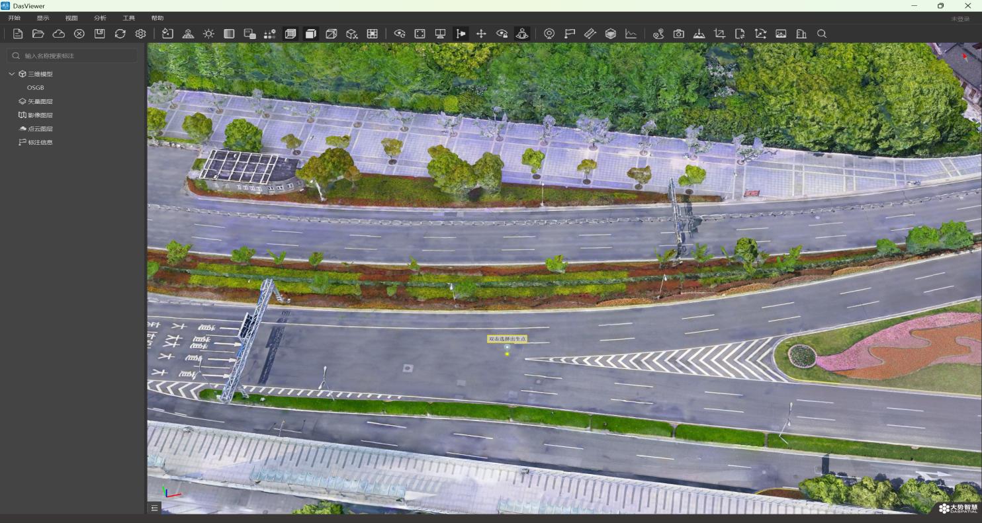The height and width of the screenshot is (523, 982).
Task: Click the crop tool icon
Action: 719,34
